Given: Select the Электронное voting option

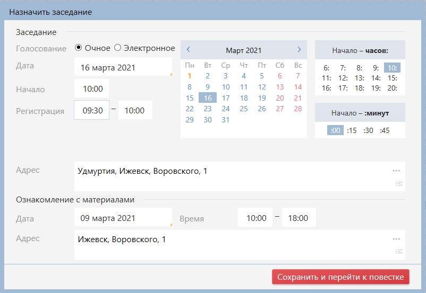Looking at the screenshot, I should pyautogui.click(x=118, y=48).
